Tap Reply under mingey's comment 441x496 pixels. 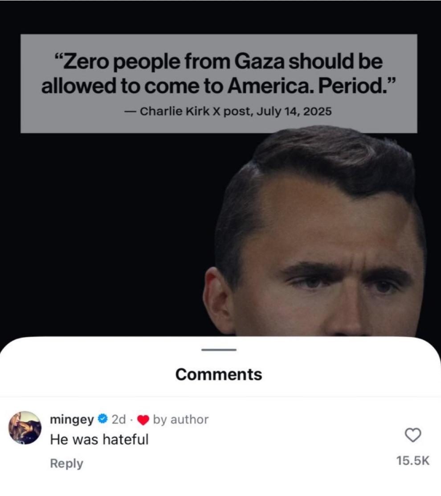click(x=66, y=463)
